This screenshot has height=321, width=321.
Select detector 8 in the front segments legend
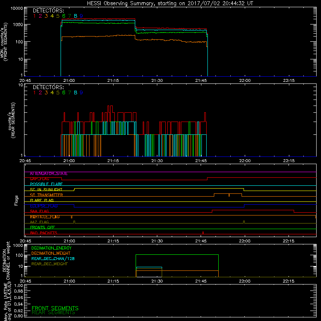[75, 16]
